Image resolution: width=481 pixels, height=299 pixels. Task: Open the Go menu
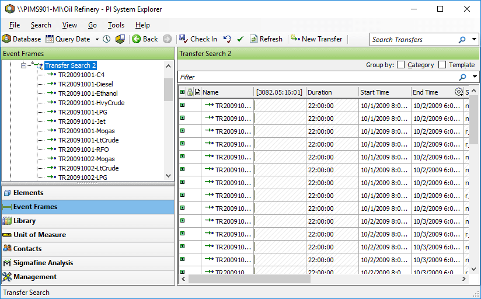coord(92,25)
